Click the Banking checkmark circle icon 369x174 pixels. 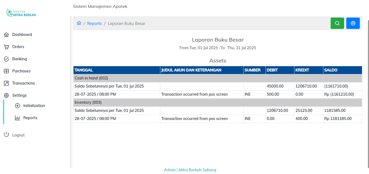click(x=6, y=59)
